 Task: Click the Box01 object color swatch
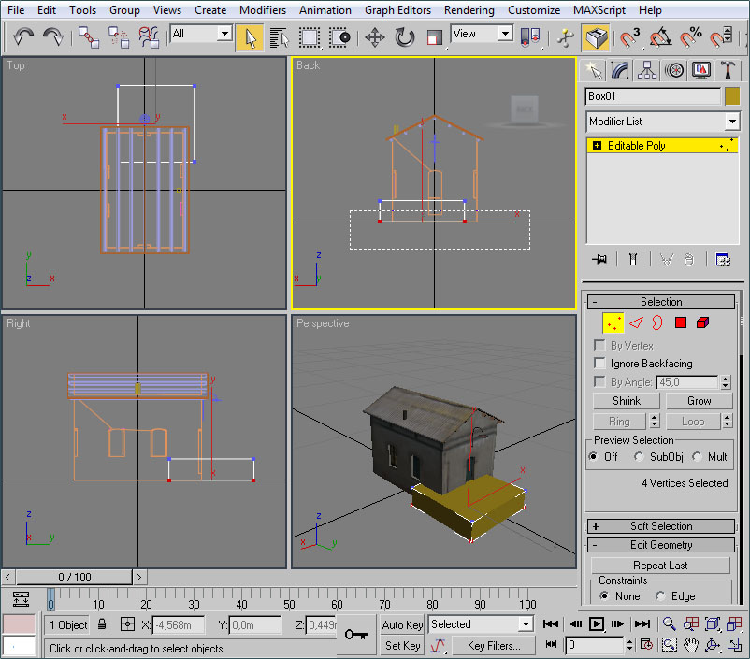(732, 96)
